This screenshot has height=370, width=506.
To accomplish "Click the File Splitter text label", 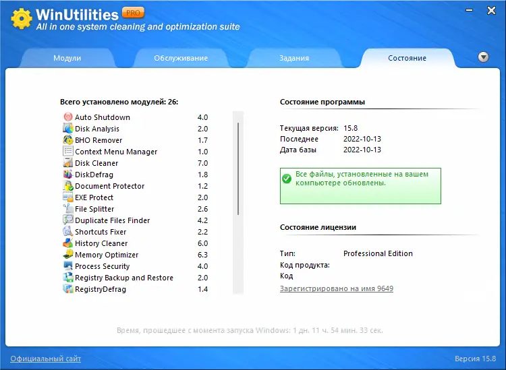I will [x=94, y=209].
